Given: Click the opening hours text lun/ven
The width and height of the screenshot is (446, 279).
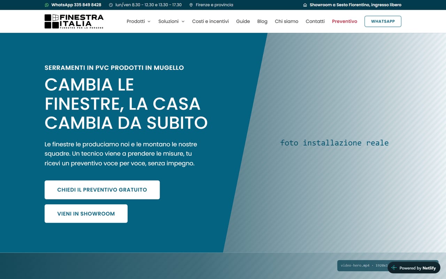Looking at the screenshot, I should pyautogui.click(x=148, y=5).
